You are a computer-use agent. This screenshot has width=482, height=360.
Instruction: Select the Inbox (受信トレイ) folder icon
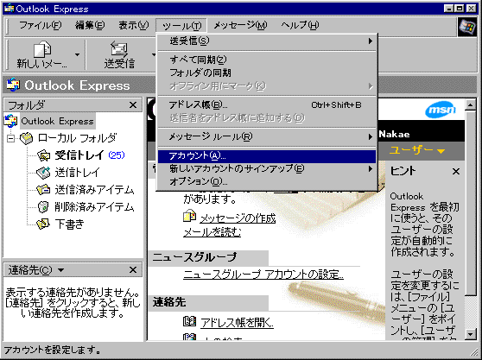tap(43, 155)
